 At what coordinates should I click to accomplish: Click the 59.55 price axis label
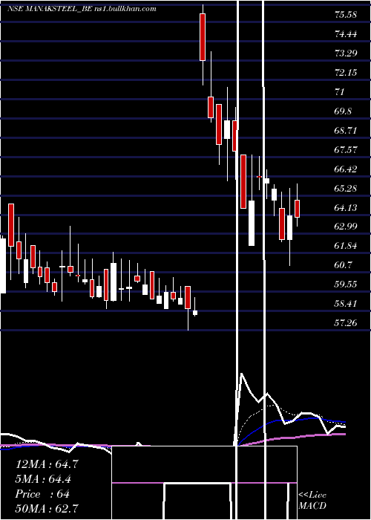[x=346, y=284]
